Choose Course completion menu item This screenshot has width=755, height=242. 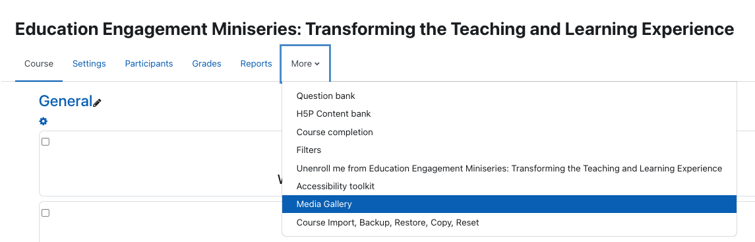pos(510,132)
